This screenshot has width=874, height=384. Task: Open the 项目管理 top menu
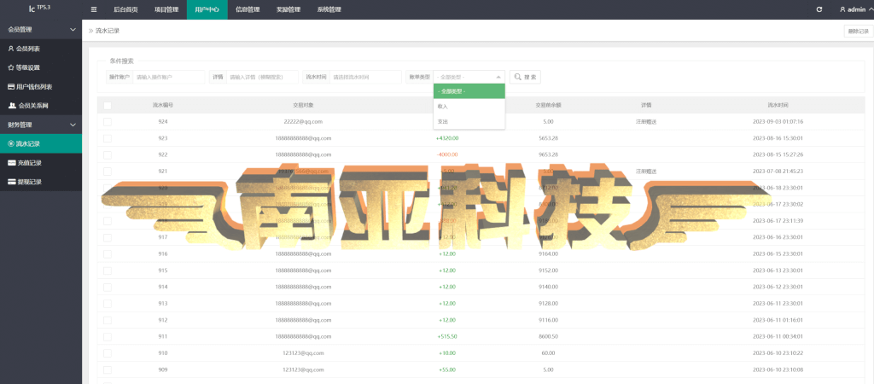[166, 9]
